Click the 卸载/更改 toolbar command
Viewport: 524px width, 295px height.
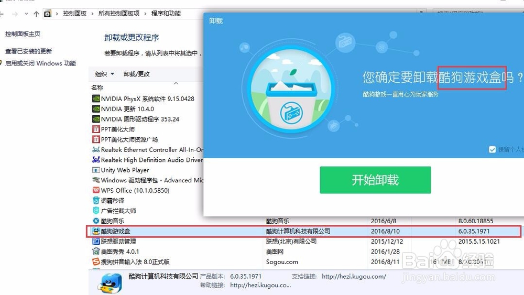[x=137, y=74]
